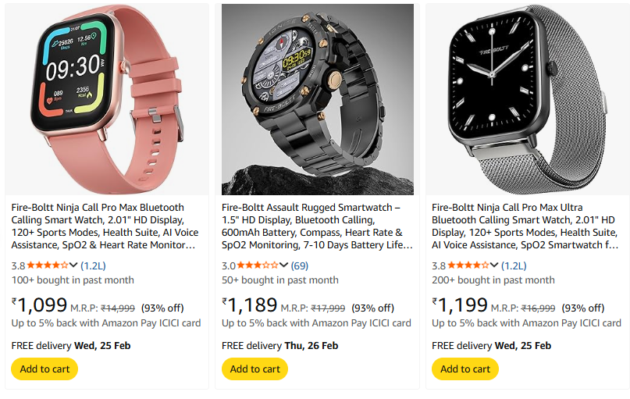The image size is (630, 399).
Task: Open Ninja Call Pro Max Ultra title link
Action: point(527,226)
